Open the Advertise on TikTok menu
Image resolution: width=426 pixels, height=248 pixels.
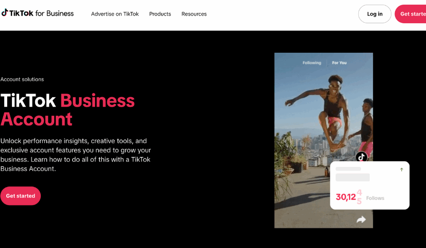[115, 14]
